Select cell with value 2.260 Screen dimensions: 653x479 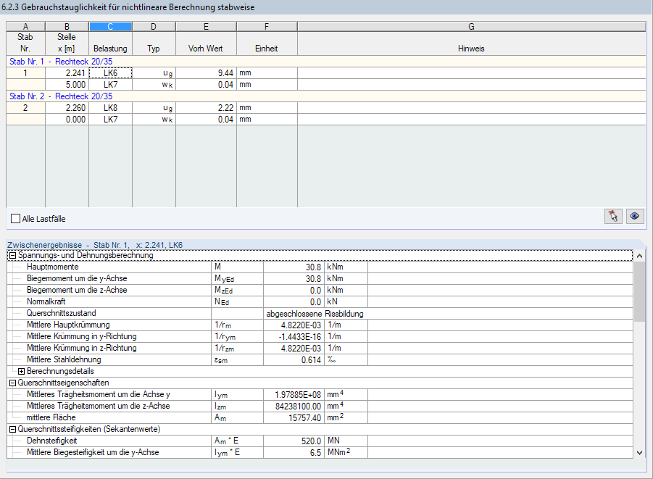(67, 108)
